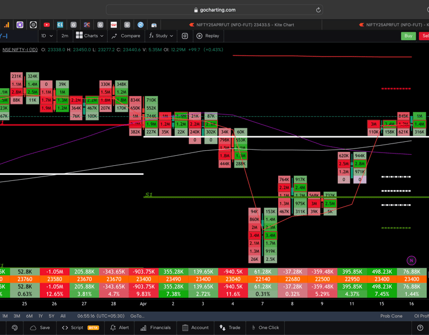Open the black circular target bookmark

click(x=33, y=25)
